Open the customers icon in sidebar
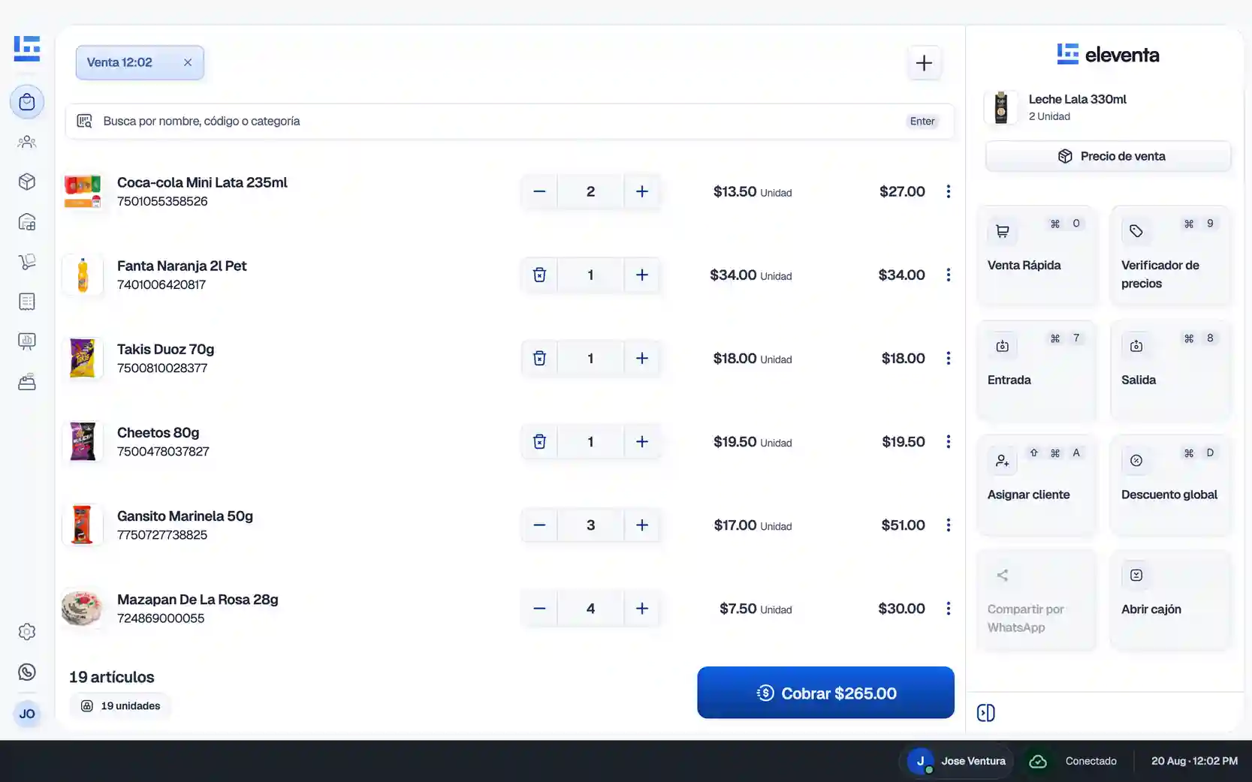This screenshot has width=1252, height=782. (x=27, y=142)
